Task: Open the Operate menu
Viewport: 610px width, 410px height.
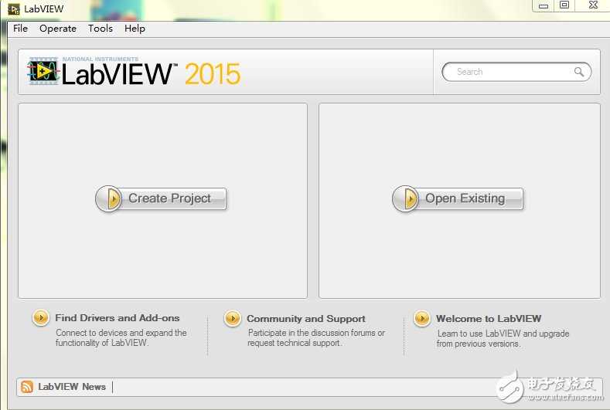Action: pyautogui.click(x=57, y=29)
